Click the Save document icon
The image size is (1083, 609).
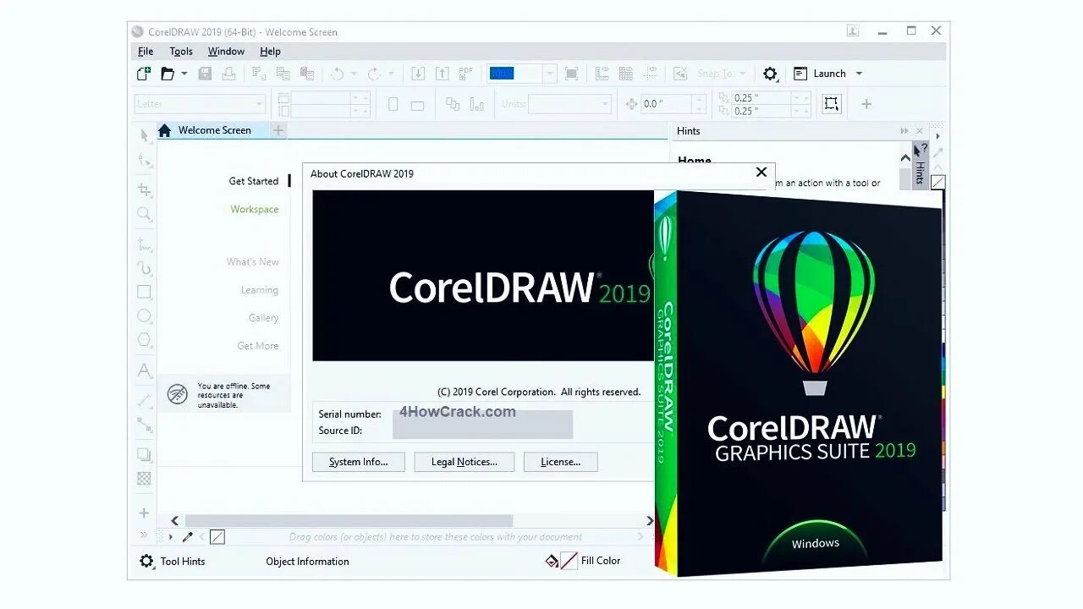tap(205, 74)
